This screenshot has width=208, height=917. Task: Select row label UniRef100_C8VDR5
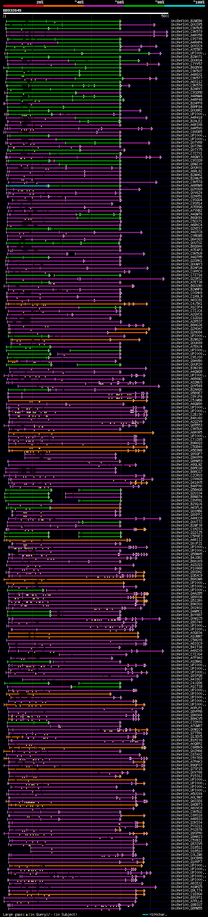(187, 132)
